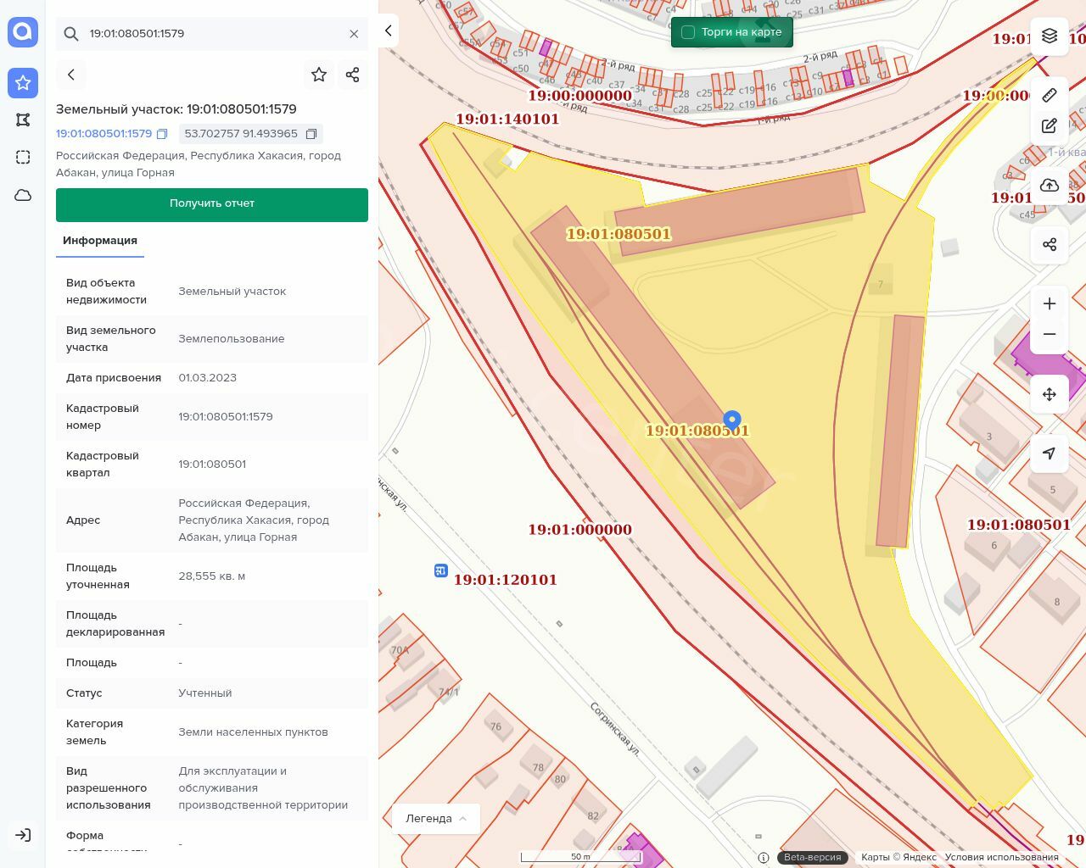Click the cloud upload icon on map
Image resolution: width=1086 pixels, height=868 pixels.
click(x=1050, y=186)
